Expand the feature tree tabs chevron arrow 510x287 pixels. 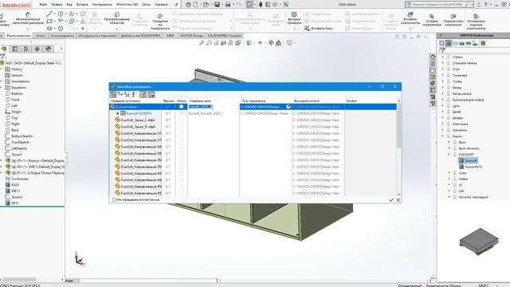coord(61,49)
